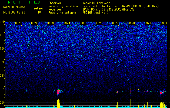Select the filename 0412090920.png
Viewport: 170px width, 108px height.
[x=14, y=7]
